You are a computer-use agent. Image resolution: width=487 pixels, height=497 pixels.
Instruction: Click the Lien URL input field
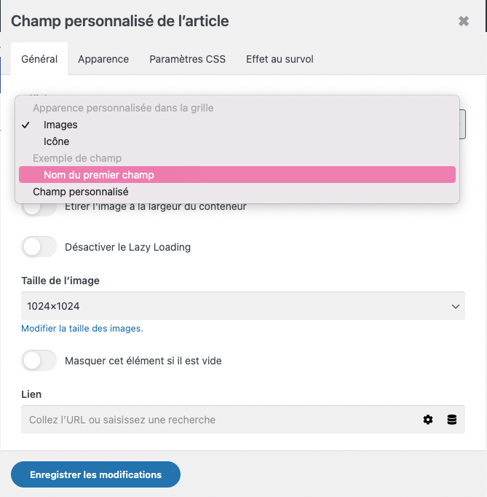click(218, 420)
